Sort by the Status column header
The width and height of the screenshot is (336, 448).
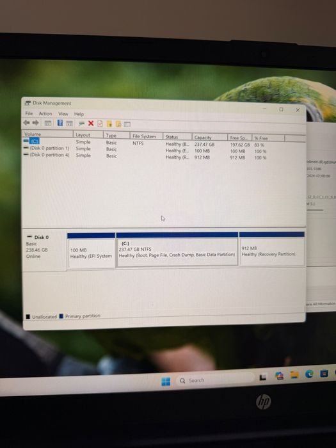[x=177, y=137]
